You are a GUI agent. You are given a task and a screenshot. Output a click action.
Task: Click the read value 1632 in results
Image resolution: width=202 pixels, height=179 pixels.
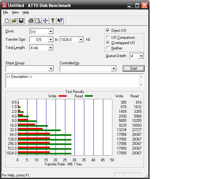[x=138, y=107]
